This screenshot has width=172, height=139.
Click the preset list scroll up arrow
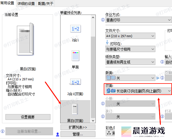tap(93, 17)
